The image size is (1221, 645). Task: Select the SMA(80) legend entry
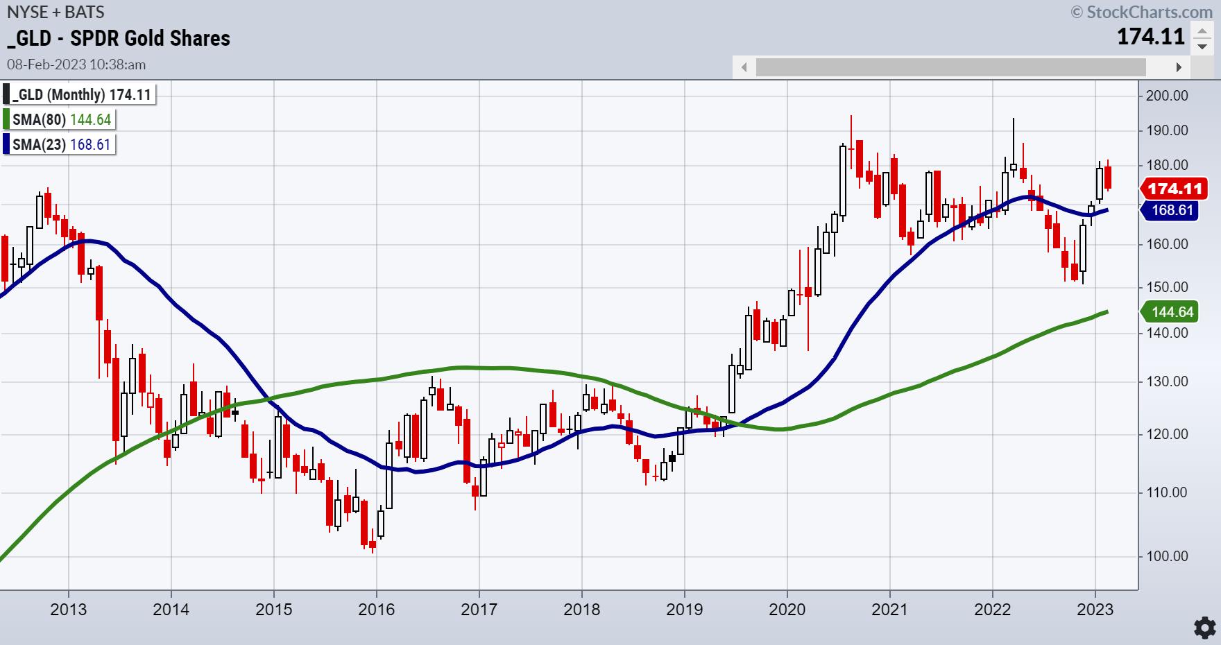tap(62, 120)
